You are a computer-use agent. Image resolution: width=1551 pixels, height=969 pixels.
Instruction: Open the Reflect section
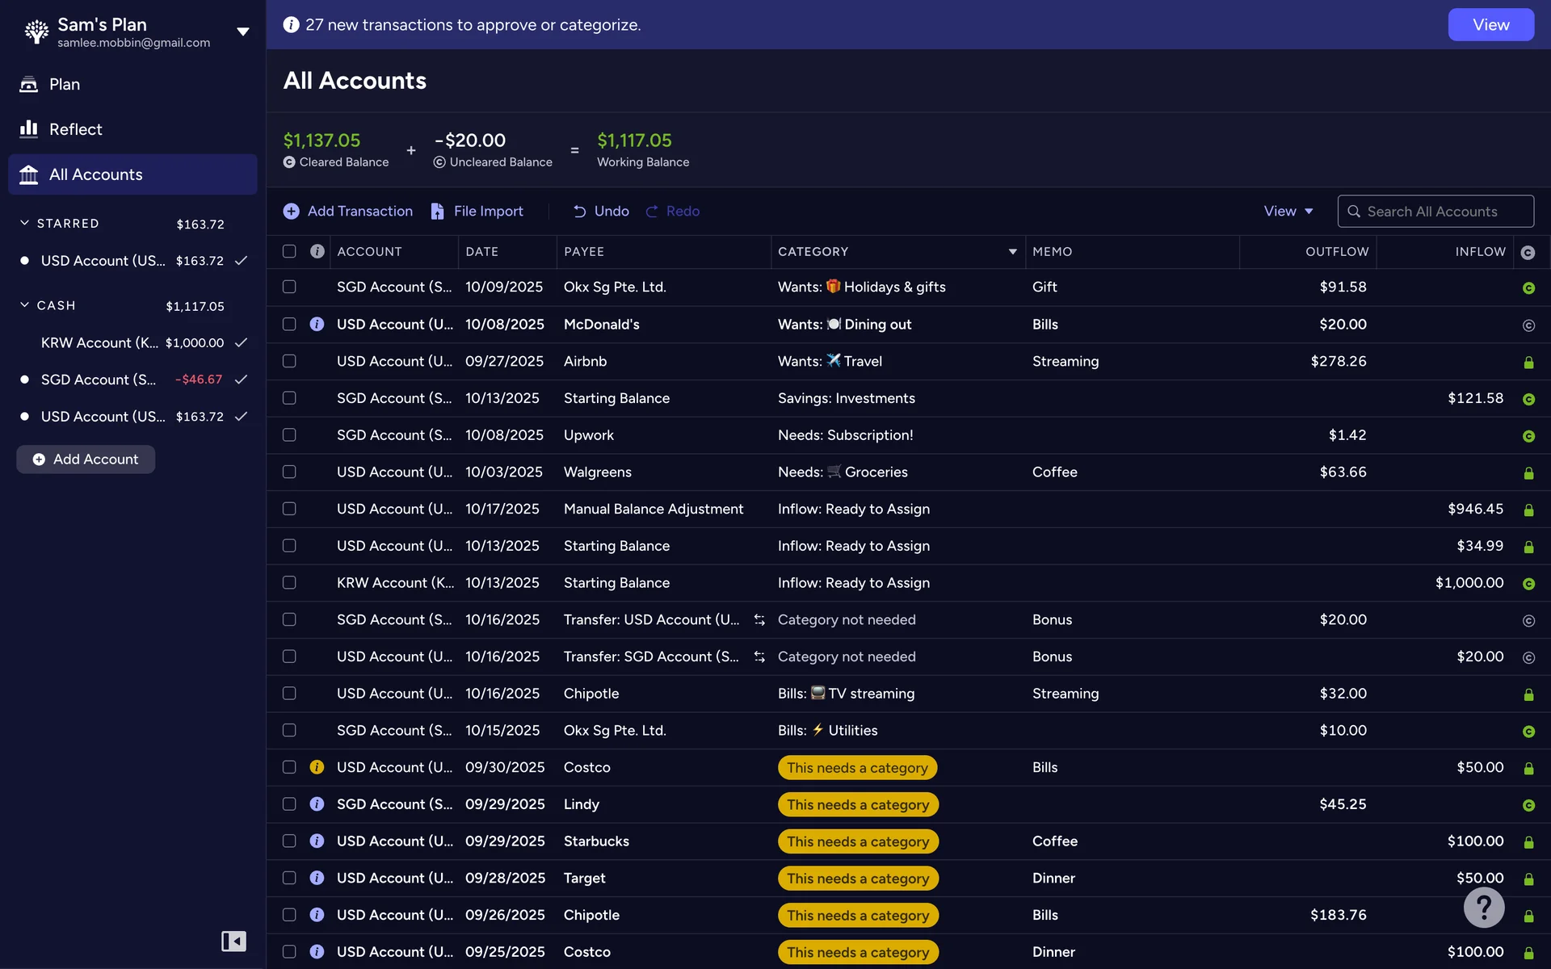click(75, 129)
